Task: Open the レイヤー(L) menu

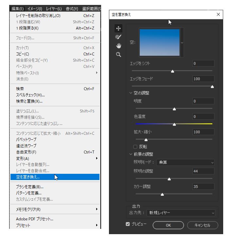Action: pos(54,9)
